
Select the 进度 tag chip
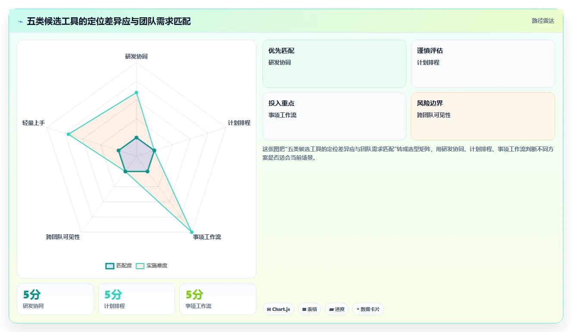click(337, 309)
